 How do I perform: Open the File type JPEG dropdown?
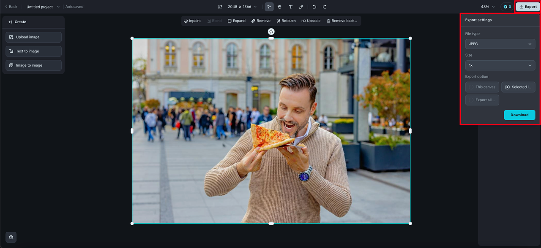click(x=500, y=44)
